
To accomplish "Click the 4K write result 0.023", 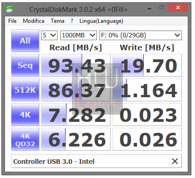I will pos(147,115).
